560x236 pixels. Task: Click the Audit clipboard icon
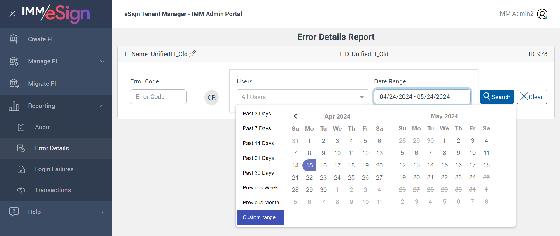pyautogui.click(x=21, y=127)
